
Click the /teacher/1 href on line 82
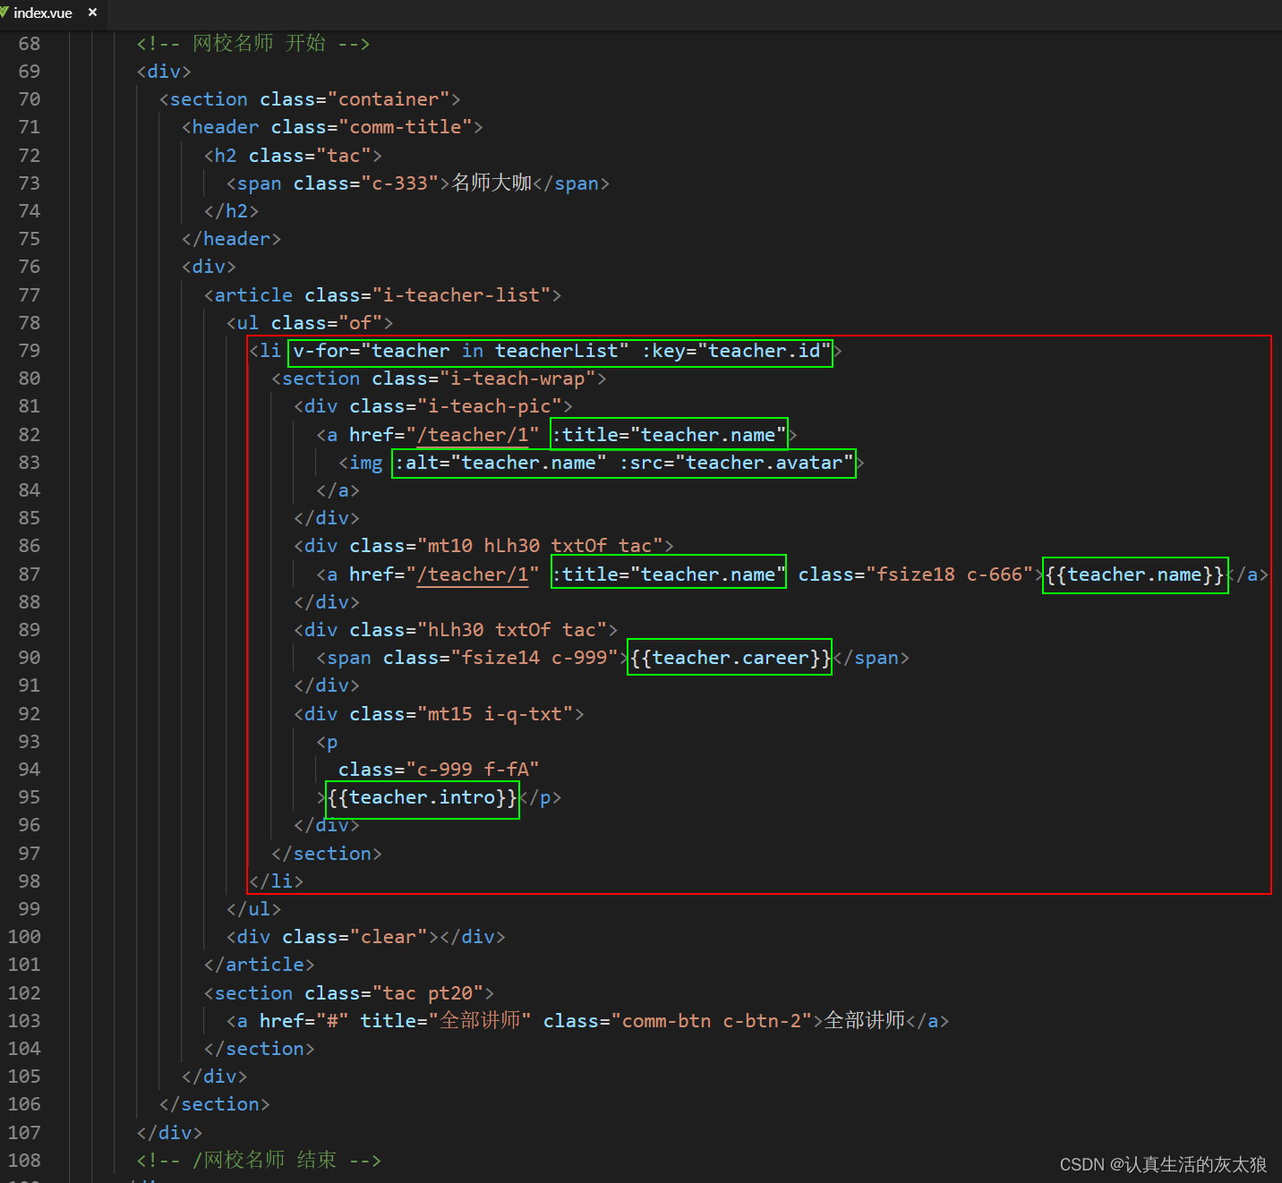click(473, 435)
